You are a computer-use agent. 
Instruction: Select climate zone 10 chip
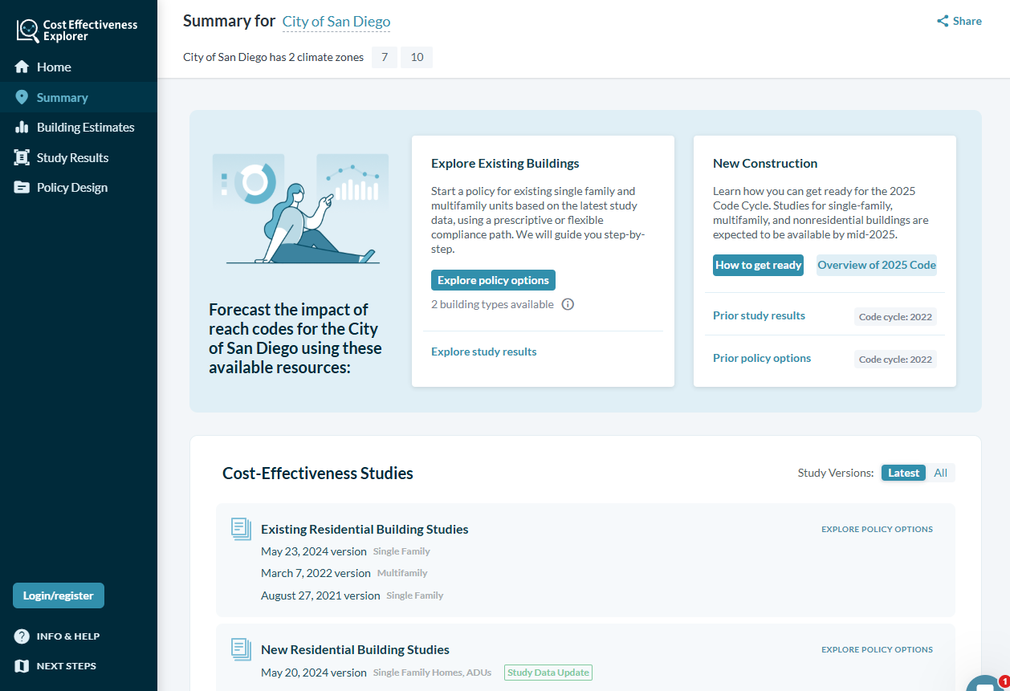click(x=417, y=57)
